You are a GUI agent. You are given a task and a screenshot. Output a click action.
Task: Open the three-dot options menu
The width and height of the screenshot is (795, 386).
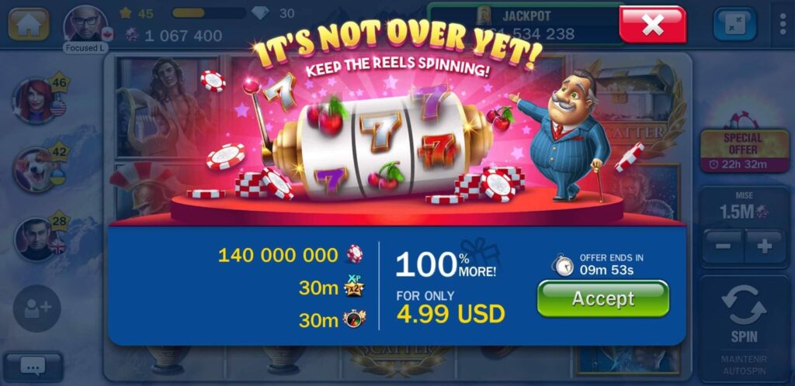pyautogui.click(x=783, y=24)
